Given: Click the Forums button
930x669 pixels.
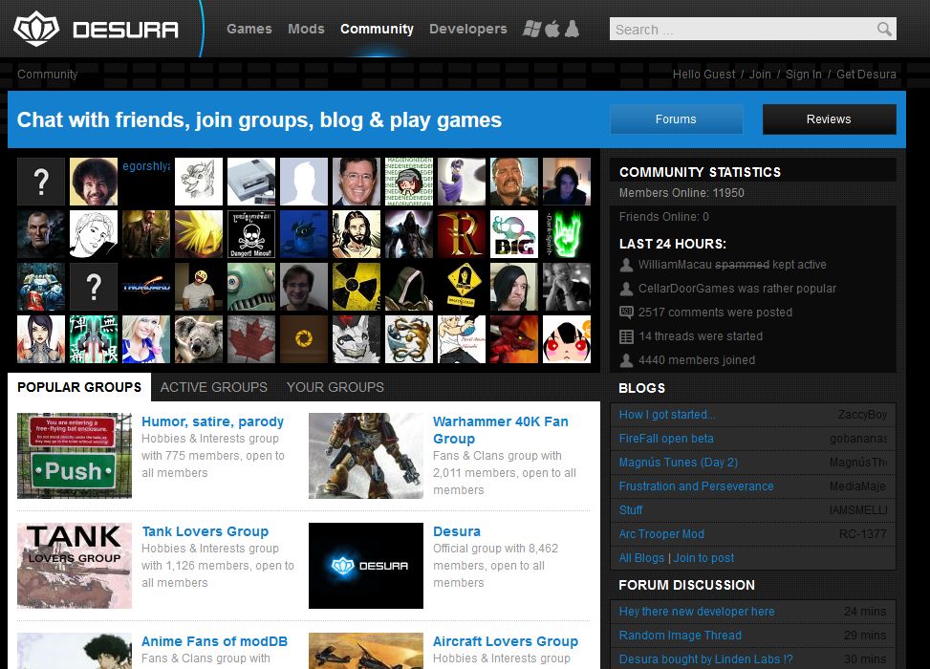Looking at the screenshot, I should (x=676, y=119).
